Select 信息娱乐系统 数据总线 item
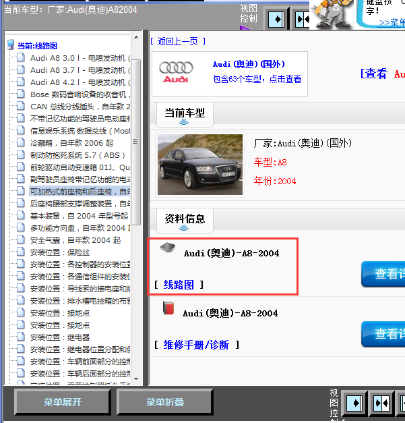Screen dimensions: 405x423 coord(80,131)
